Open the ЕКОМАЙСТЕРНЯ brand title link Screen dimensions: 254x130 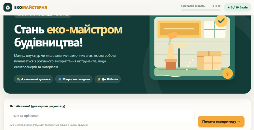click(31, 7)
